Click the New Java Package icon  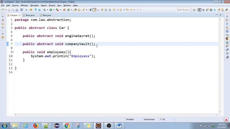[64, 10]
